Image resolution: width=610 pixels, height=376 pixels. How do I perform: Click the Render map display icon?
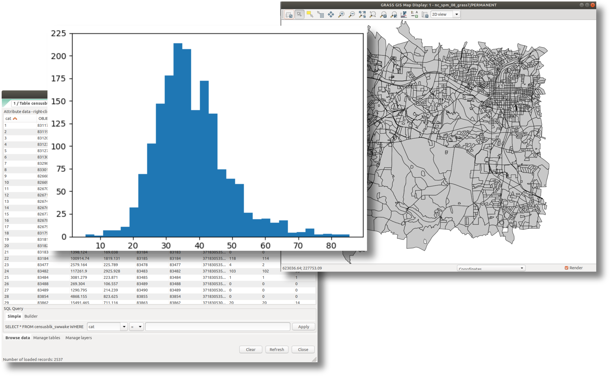[x=289, y=15]
